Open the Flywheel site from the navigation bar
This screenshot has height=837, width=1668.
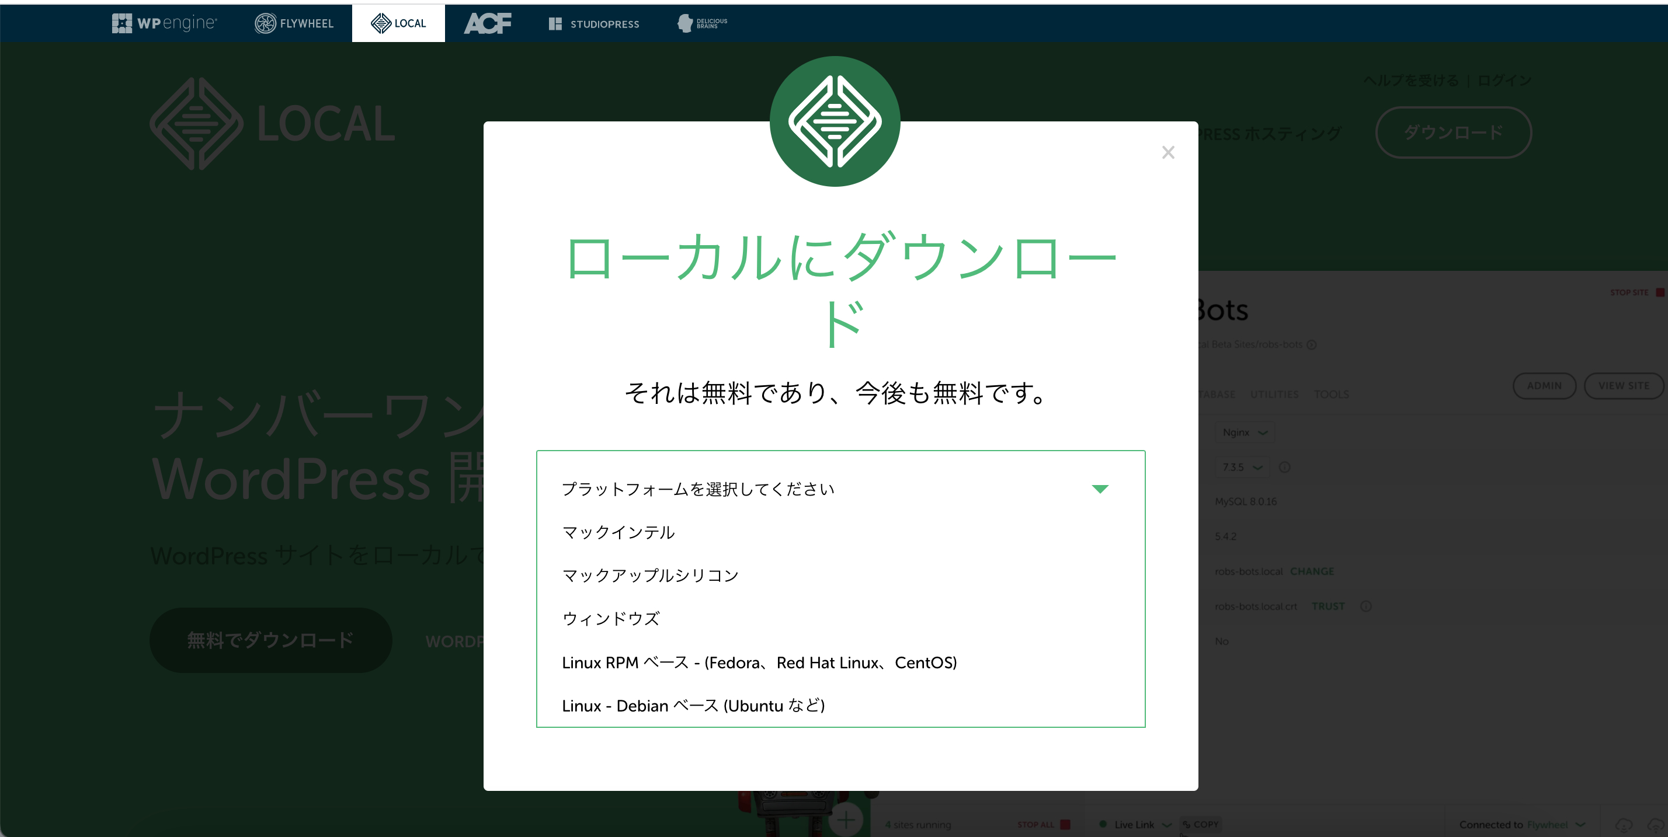tap(293, 23)
